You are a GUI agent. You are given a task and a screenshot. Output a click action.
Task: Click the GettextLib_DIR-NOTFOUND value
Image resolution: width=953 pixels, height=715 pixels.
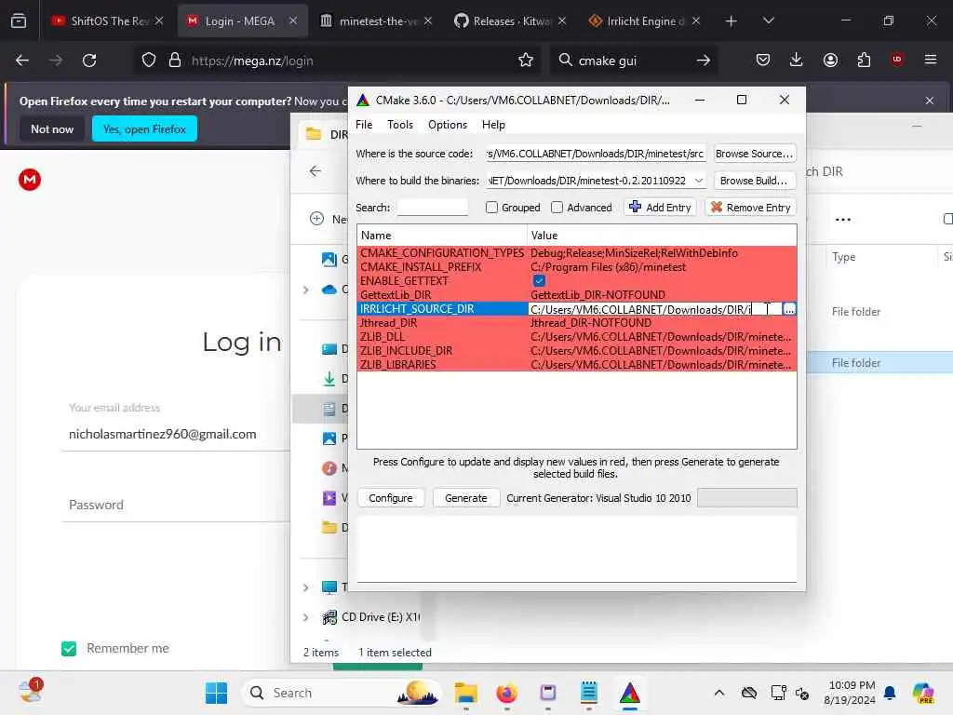[597, 295]
